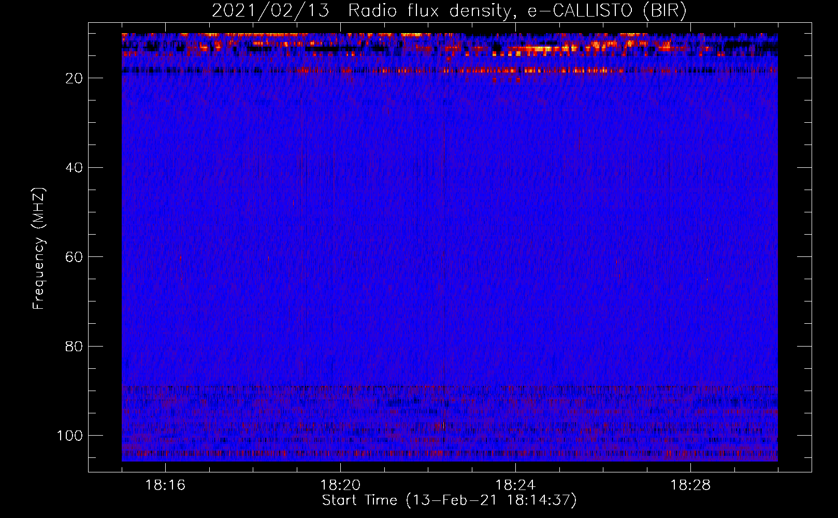This screenshot has height=518, width=838.
Task: Click the 18:20 time tick label
Action: [340, 485]
